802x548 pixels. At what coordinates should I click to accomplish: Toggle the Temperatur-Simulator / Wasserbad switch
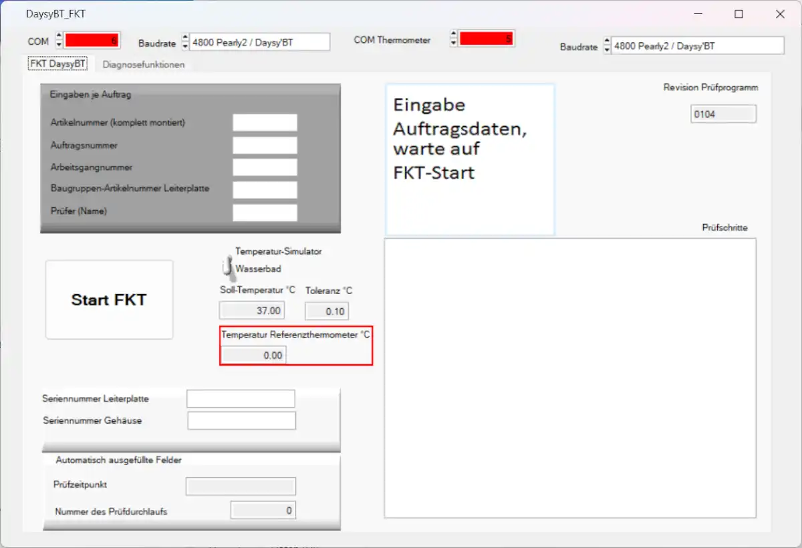(227, 265)
